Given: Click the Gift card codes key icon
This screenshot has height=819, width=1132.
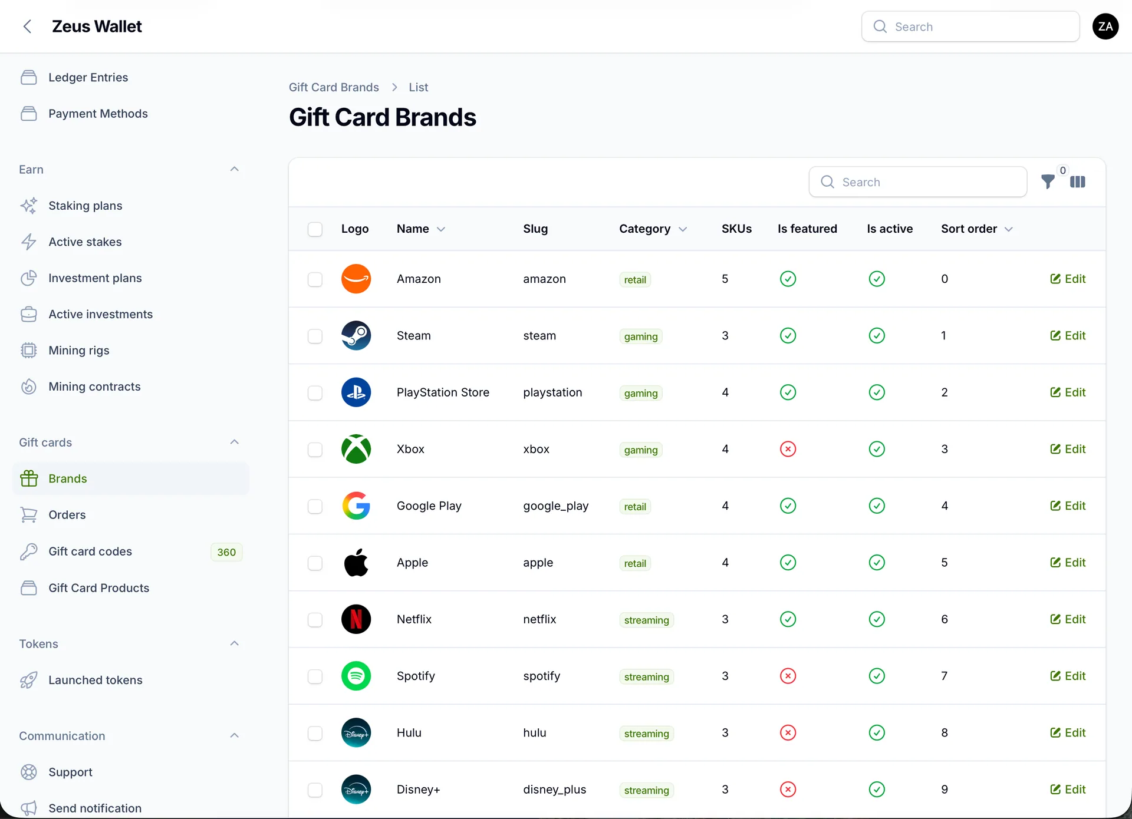Looking at the screenshot, I should 29,551.
